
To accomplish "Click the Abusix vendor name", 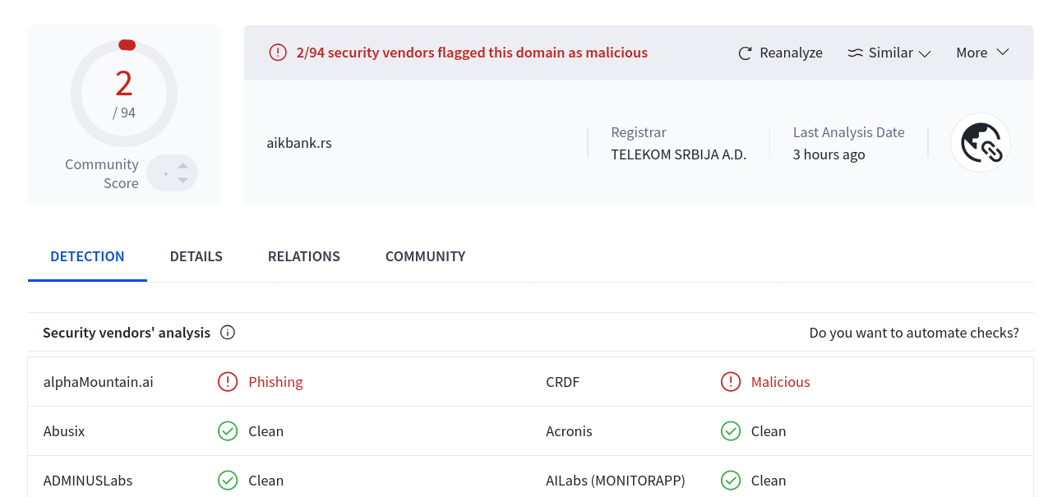I will tap(64, 431).
